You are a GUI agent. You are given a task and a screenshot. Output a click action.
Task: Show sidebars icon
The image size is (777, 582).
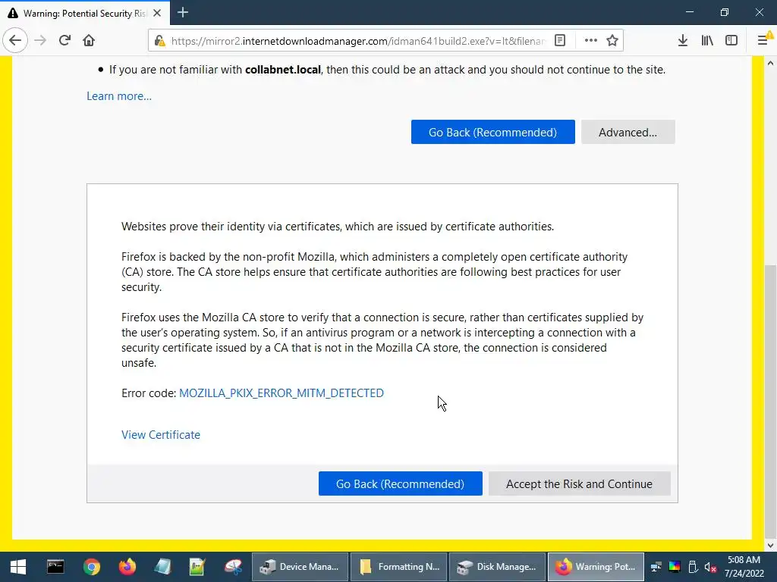point(731,41)
